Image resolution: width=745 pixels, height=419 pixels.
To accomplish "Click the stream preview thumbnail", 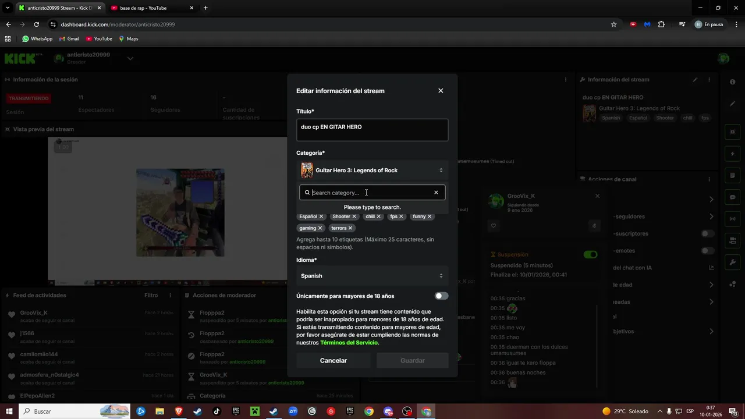I will [168, 212].
